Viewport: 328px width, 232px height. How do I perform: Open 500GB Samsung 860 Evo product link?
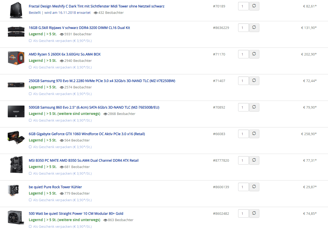coord(94,107)
